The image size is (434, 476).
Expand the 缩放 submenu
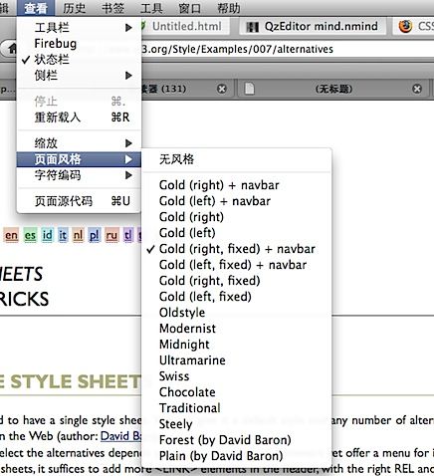pos(79,143)
